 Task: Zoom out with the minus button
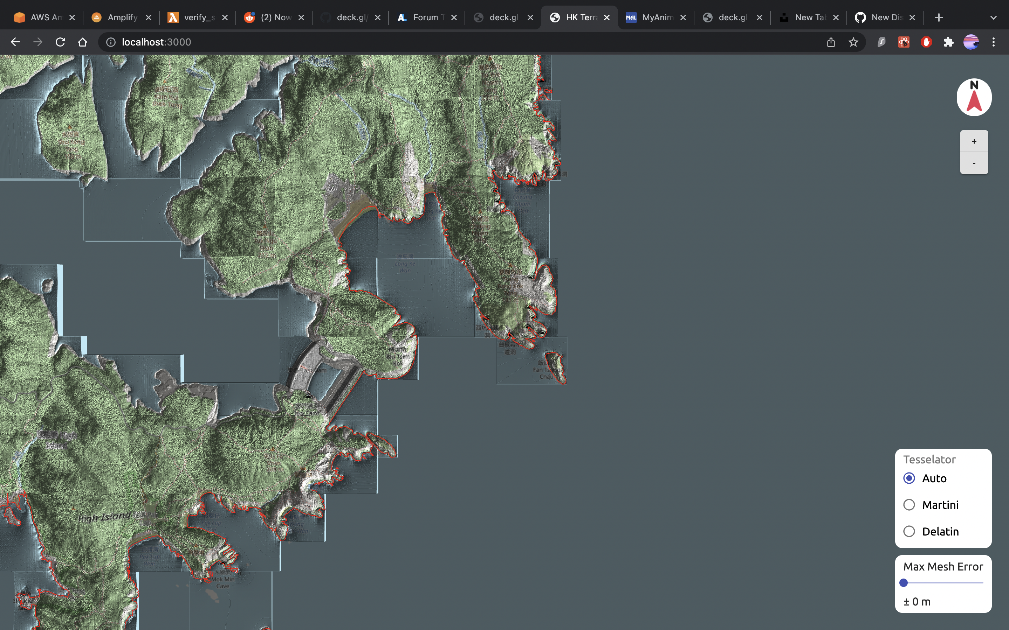point(974,163)
